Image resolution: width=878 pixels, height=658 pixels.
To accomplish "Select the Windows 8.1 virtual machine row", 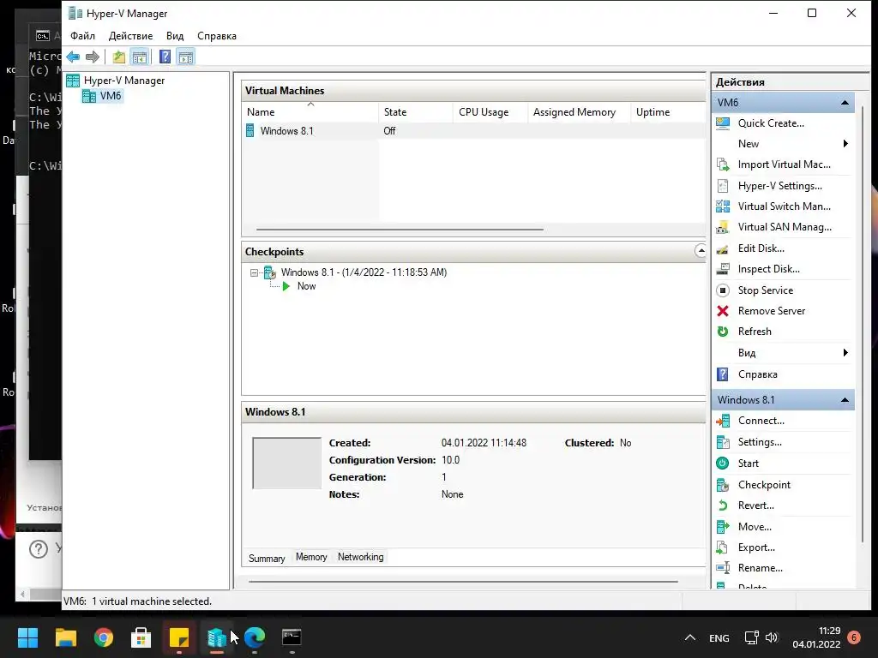I will 473,131.
